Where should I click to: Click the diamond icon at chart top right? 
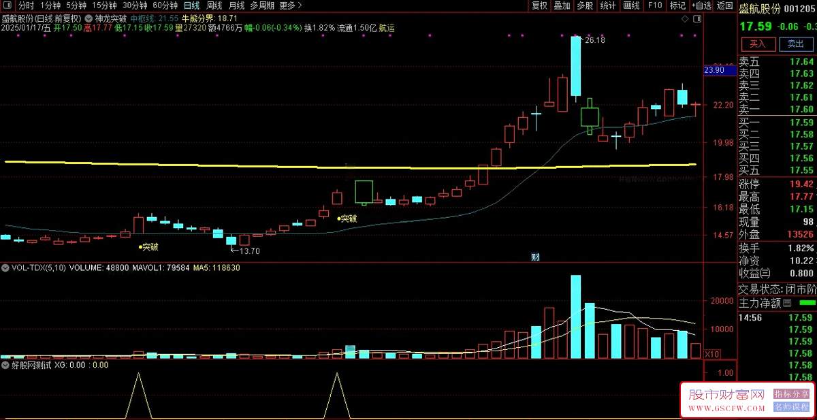click(x=685, y=20)
